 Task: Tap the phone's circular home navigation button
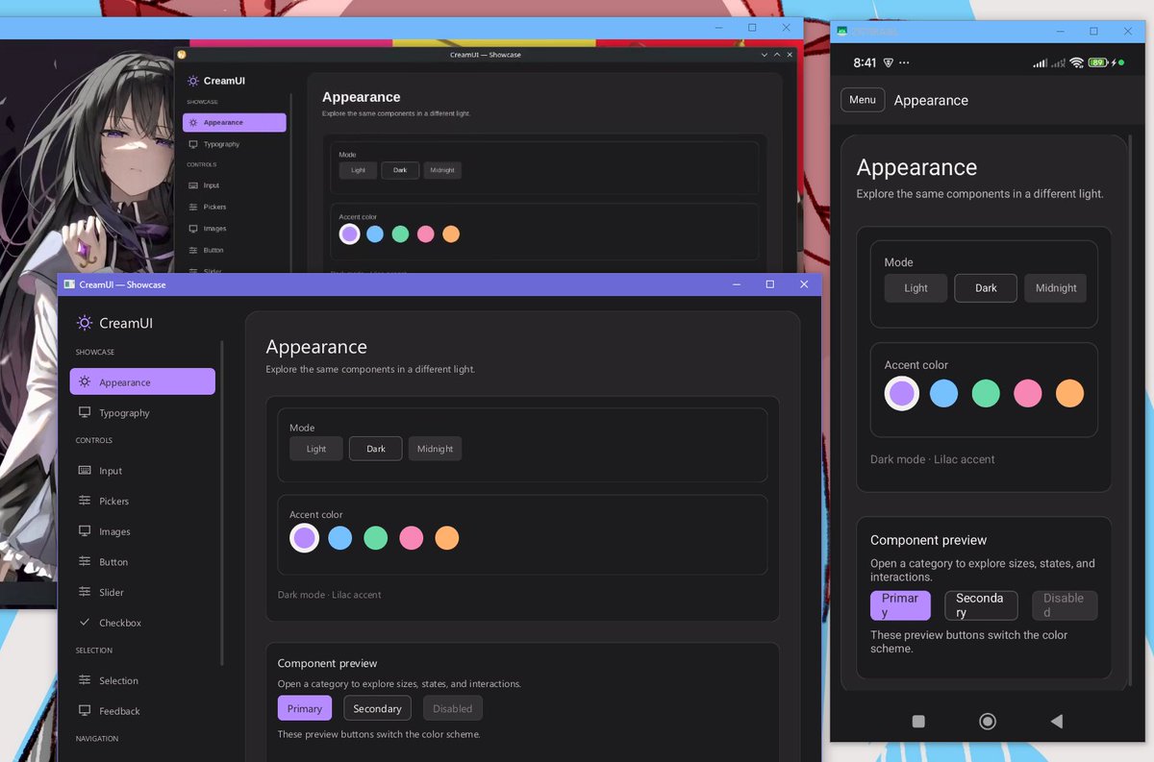987,722
